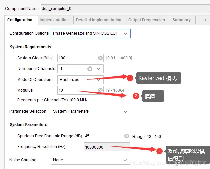This screenshot has width=210, height=169.
Task: Click the Range: 18...150 hint text
Action: pos(147,136)
